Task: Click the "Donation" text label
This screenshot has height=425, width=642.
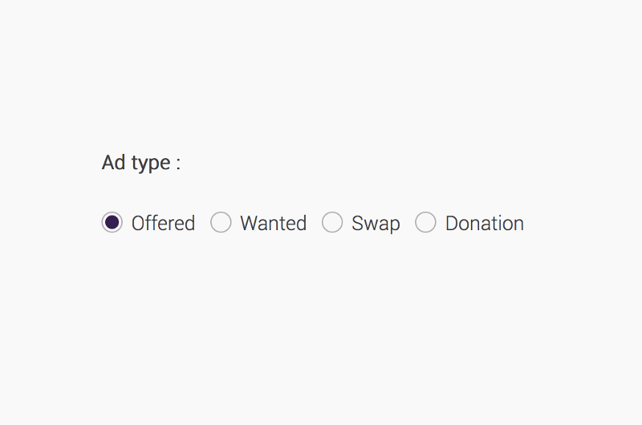Action: click(x=484, y=223)
